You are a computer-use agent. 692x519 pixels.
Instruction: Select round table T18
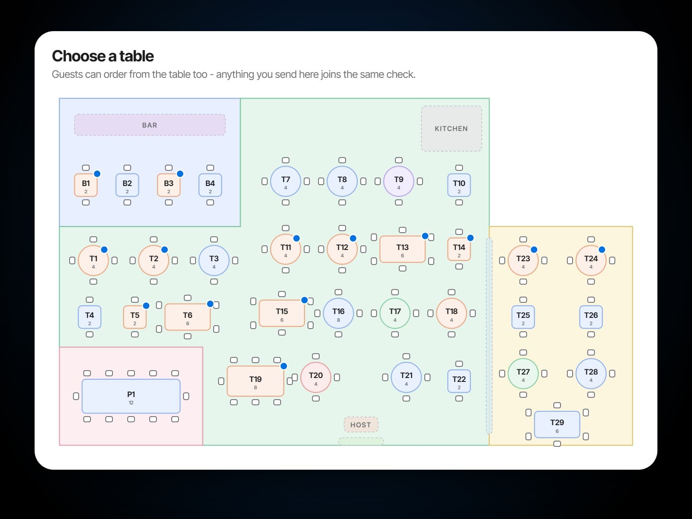coord(452,313)
